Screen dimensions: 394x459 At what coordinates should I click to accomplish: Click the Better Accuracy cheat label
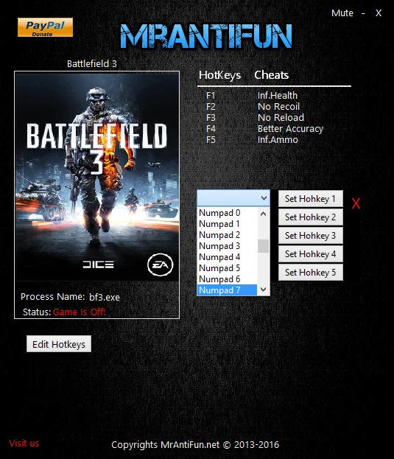pyautogui.click(x=290, y=129)
